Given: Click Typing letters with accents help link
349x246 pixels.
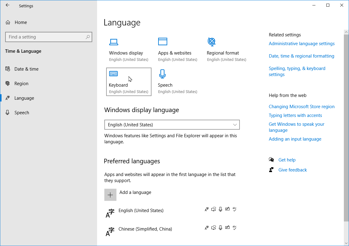Looking at the screenshot, I should [295, 115].
